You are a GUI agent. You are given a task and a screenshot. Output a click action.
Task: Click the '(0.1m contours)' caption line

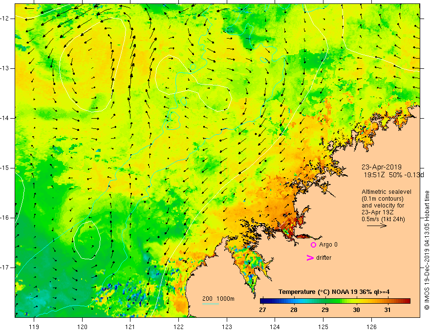point(383,199)
